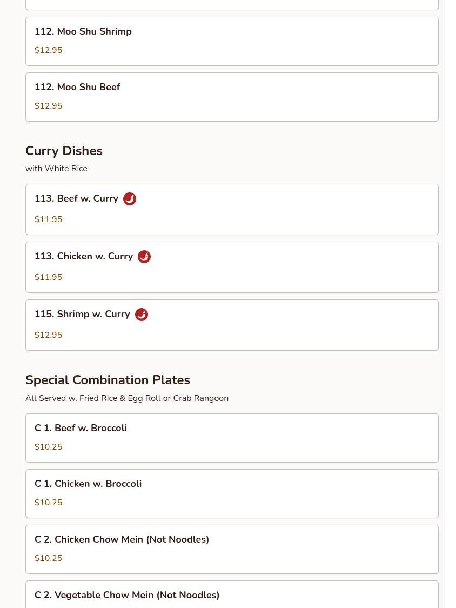Click the $10.25 price under Beef w. Broccoli
Screen dimensions: 456x608
[49, 447]
